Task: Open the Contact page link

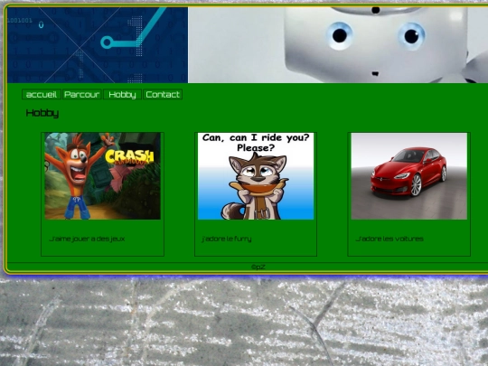Action: (x=163, y=94)
